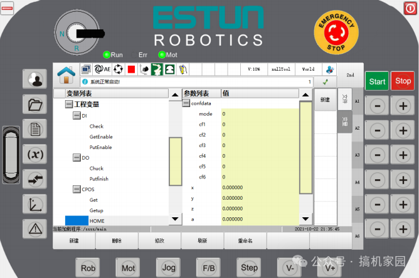This screenshot has height=278, width=419.
Task: Click parameter list scroll-up arrow
Action: [305, 95]
